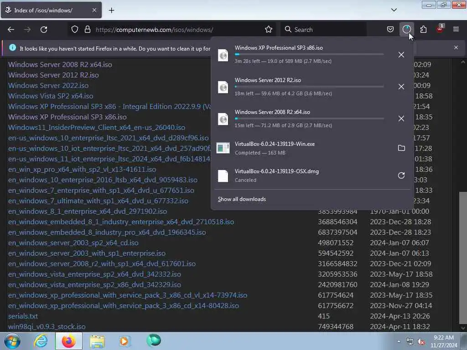Open the Windows Server 2008 R2 x64.iso page link
Image resolution: width=467 pixels, height=350 pixels.
tap(60, 65)
